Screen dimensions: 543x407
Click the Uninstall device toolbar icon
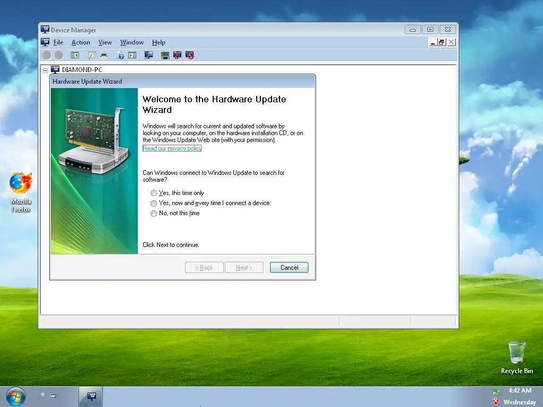click(x=177, y=55)
